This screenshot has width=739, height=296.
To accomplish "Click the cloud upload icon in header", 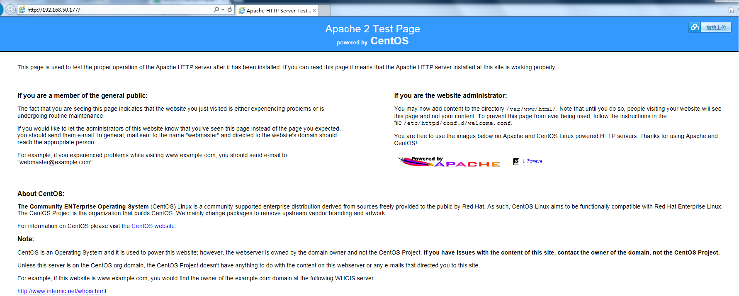I will (695, 27).
